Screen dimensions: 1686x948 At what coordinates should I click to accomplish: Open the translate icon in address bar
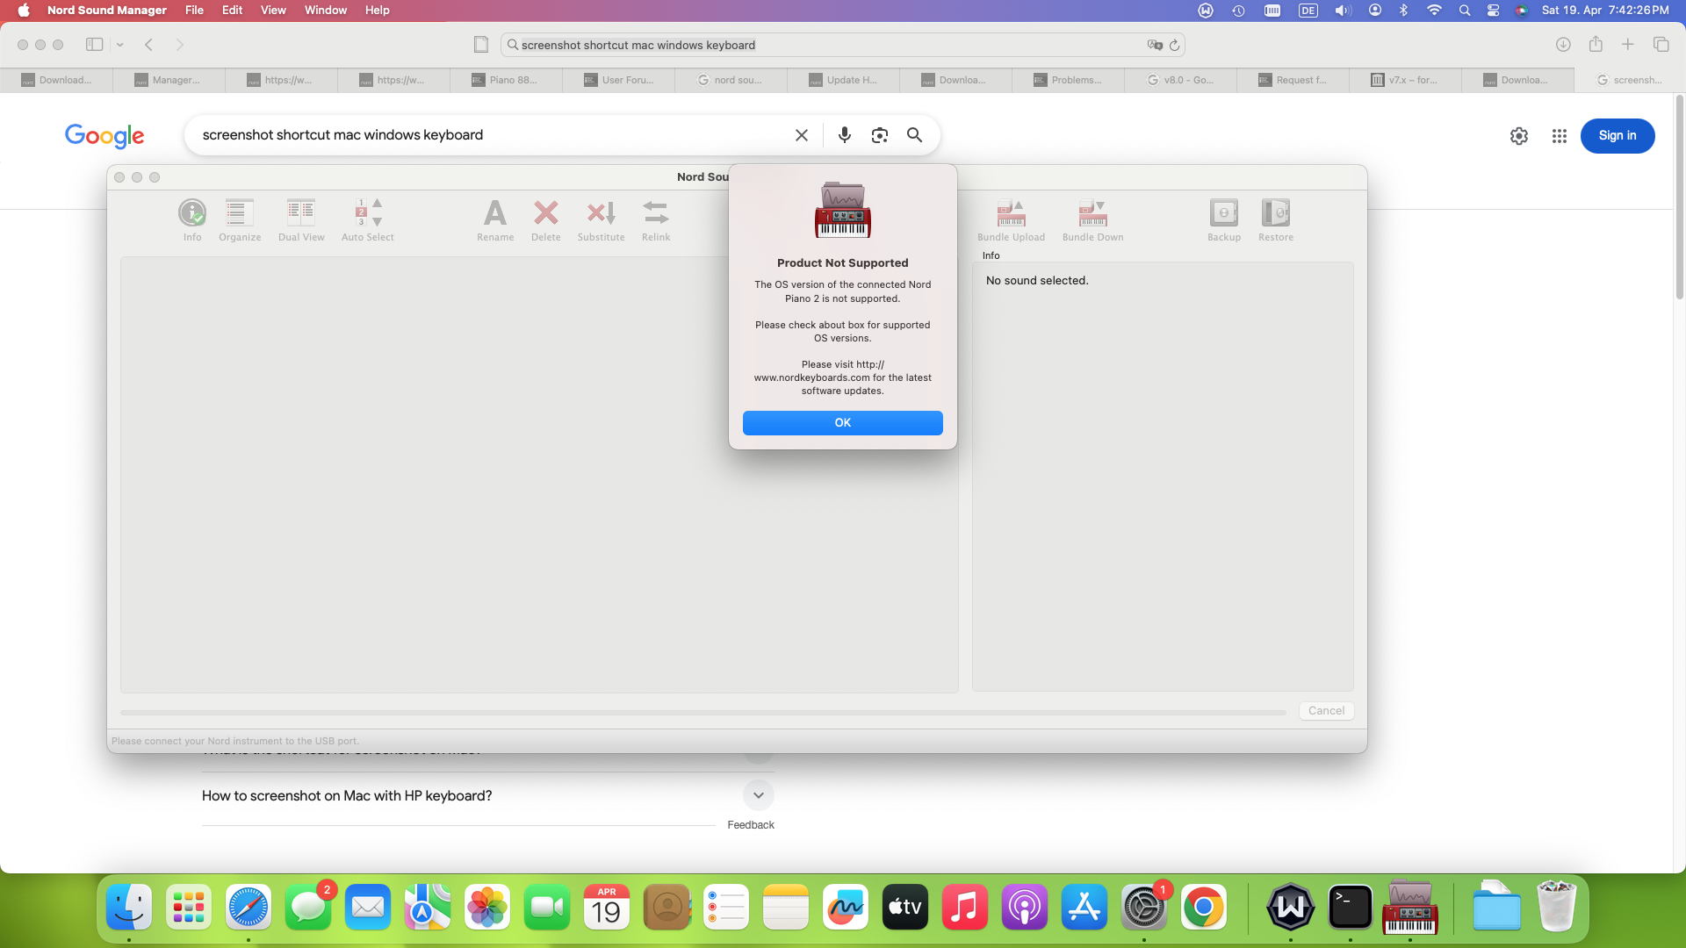[x=1154, y=45]
